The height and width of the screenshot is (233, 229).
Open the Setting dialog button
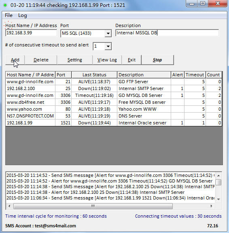[74, 60]
